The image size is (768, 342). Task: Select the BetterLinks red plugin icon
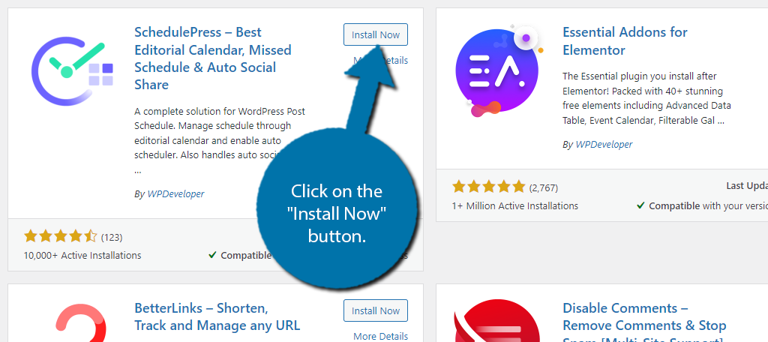pos(81,323)
